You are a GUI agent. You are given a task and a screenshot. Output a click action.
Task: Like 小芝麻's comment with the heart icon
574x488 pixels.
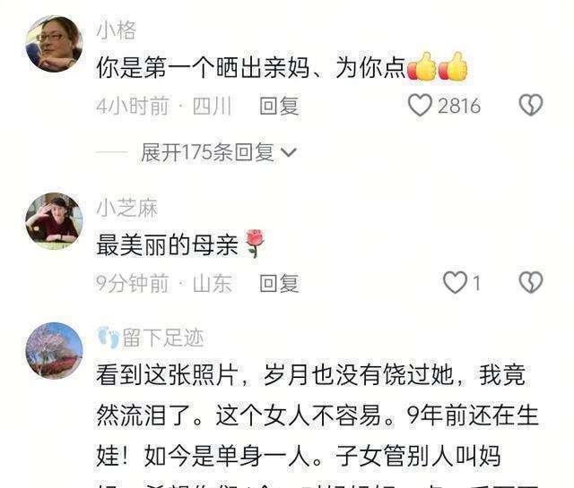[x=455, y=283]
